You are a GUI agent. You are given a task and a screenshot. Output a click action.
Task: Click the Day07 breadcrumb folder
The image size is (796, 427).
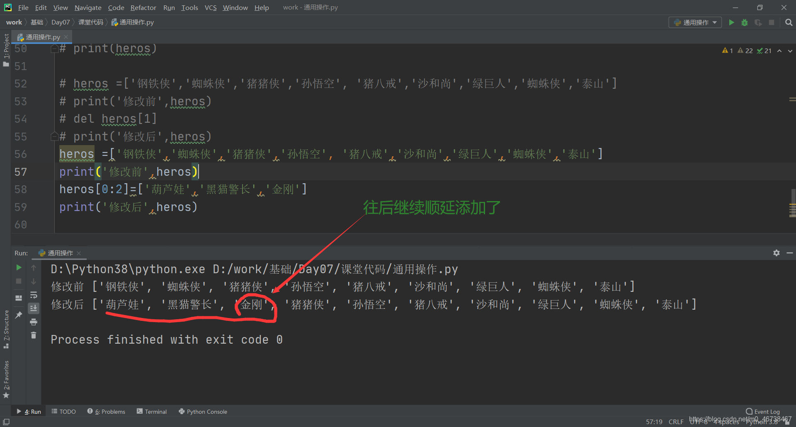pyautogui.click(x=61, y=22)
